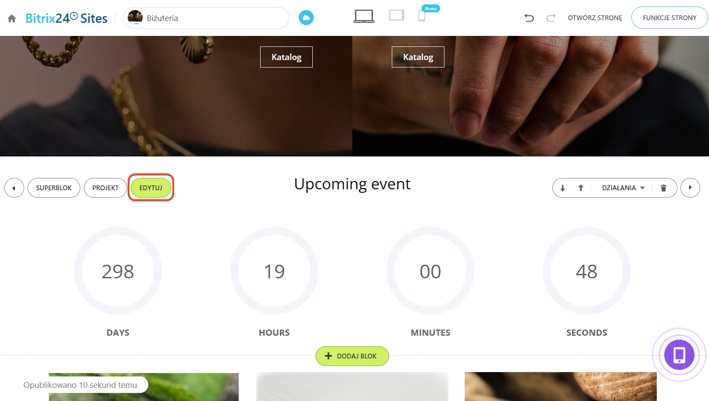Undo the last change

(x=529, y=18)
